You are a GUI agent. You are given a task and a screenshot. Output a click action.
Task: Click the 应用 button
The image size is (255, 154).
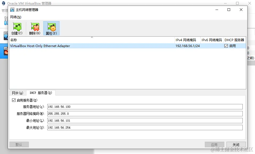[214, 145]
